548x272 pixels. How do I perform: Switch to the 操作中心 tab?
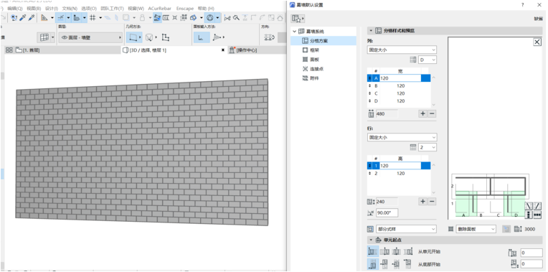(x=257, y=50)
